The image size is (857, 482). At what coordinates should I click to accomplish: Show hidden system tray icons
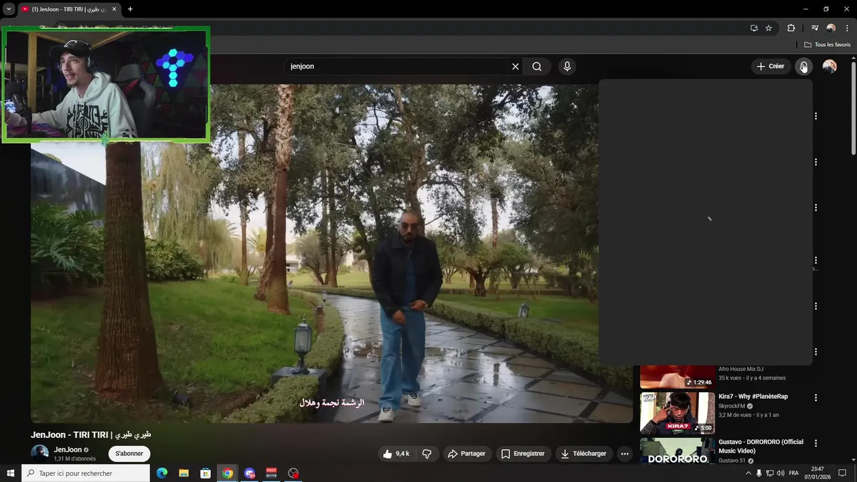[749, 473]
